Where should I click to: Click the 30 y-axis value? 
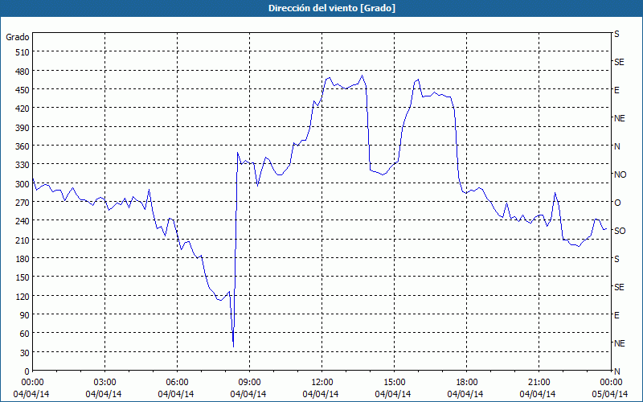coord(25,353)
